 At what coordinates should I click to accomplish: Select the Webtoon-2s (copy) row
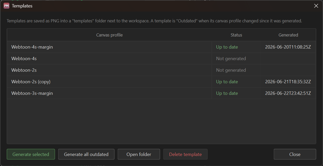tap(161, 82)
